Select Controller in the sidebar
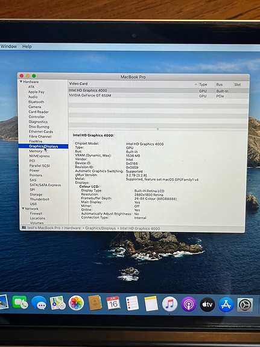Screen dimensions: 260x347 pyautogui.click(x=37, y=116)
